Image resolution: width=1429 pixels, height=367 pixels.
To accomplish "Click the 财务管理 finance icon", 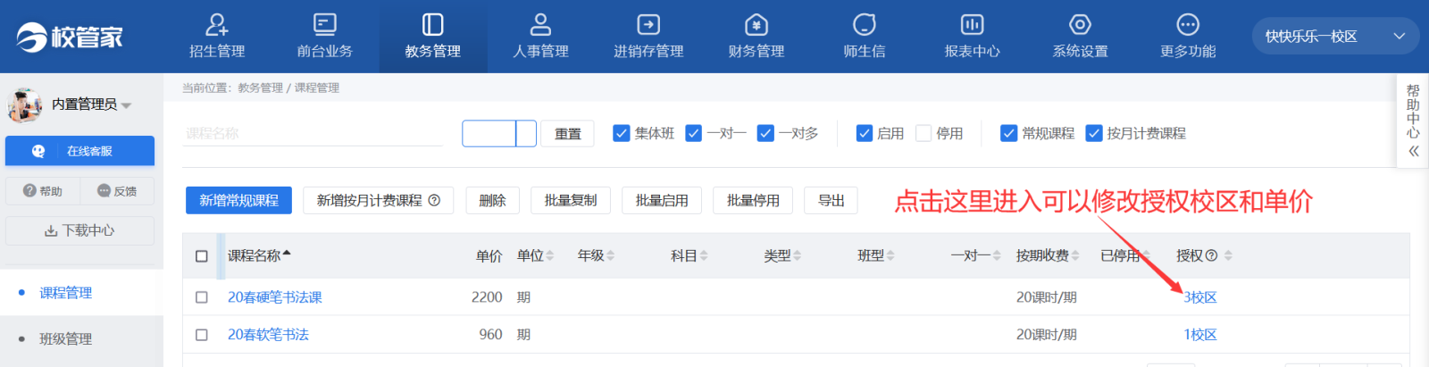I will 756,25.
